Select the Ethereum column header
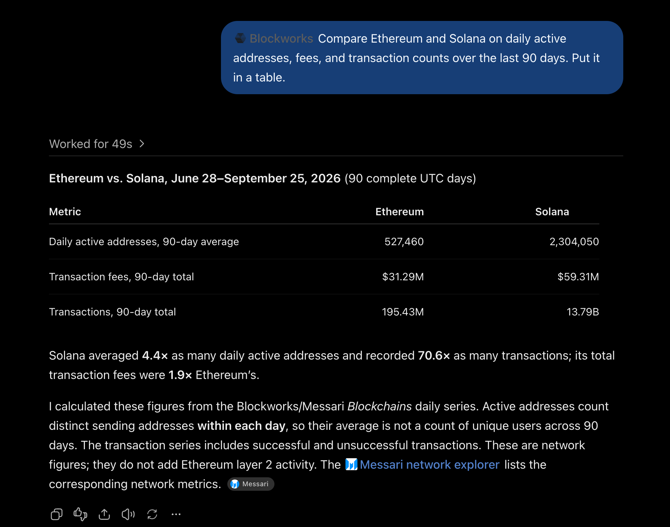 pos(400,212)
